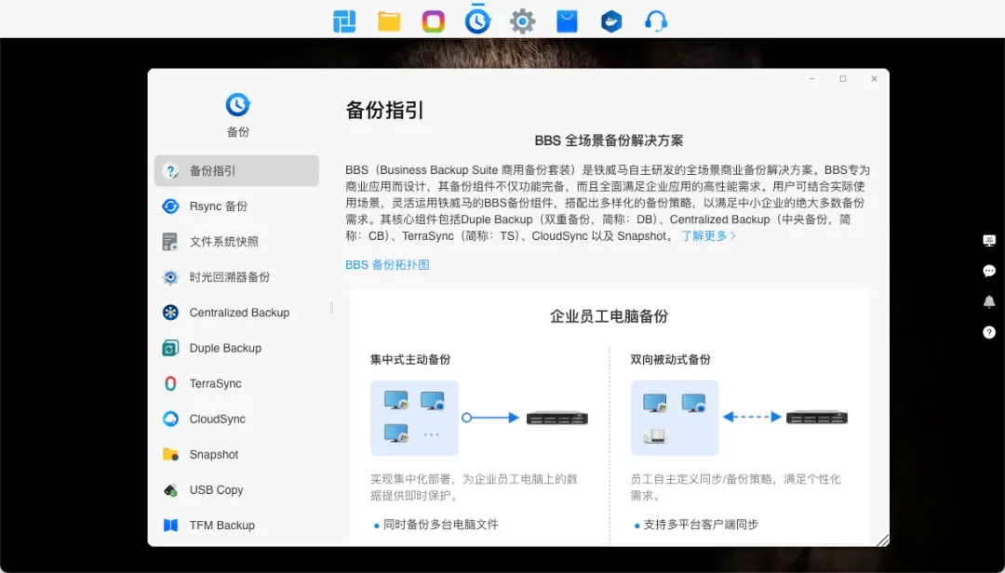Open Docker whale app in dock

click(x=611, y=20)
